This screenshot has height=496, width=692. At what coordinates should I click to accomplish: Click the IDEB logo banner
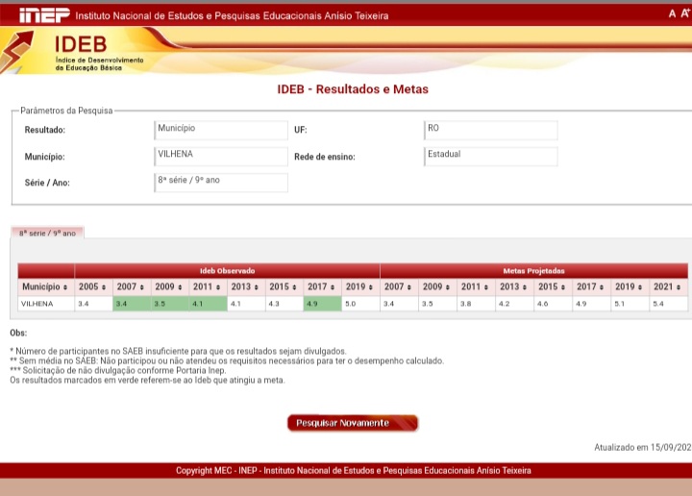click(x=77, y=52)
